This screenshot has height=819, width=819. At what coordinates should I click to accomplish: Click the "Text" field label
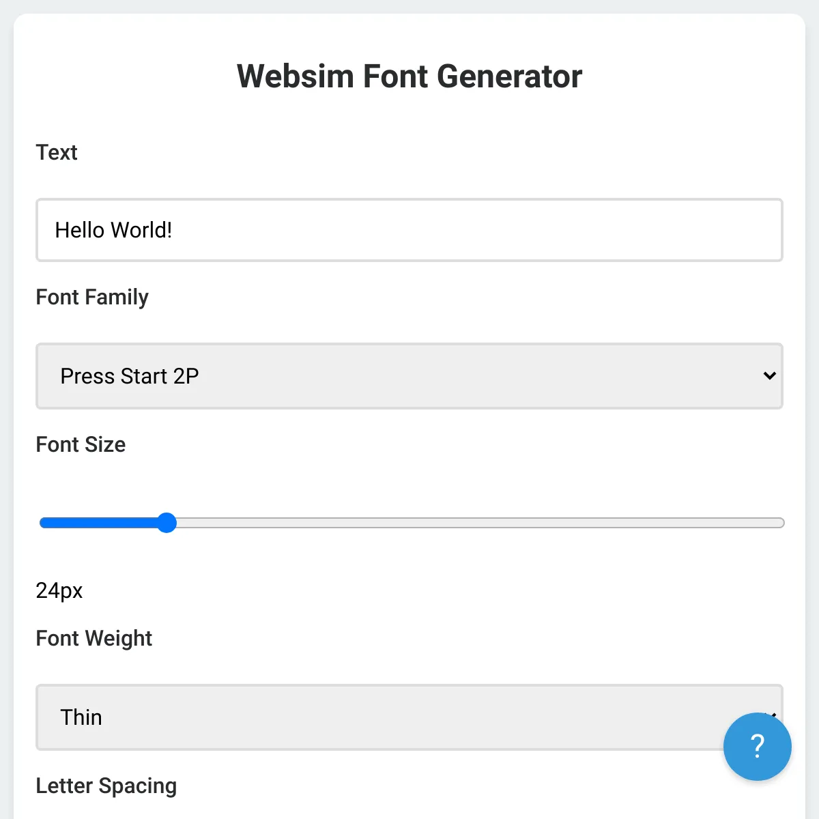coord(57,152)
